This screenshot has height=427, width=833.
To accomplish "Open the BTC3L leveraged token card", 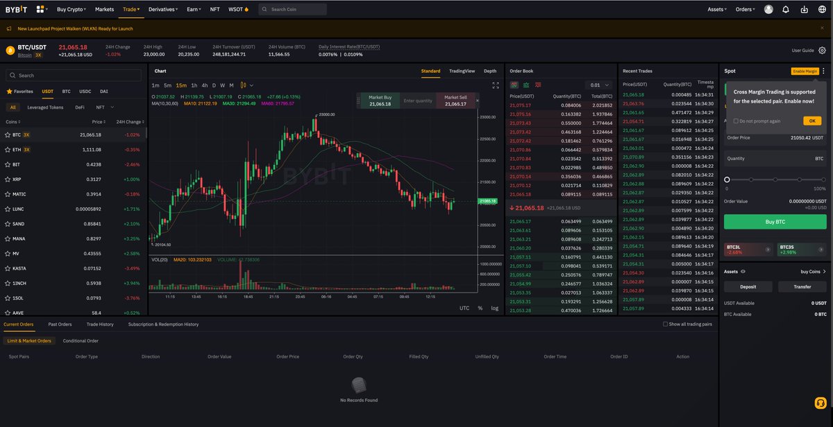I will (x=748, y=249).
